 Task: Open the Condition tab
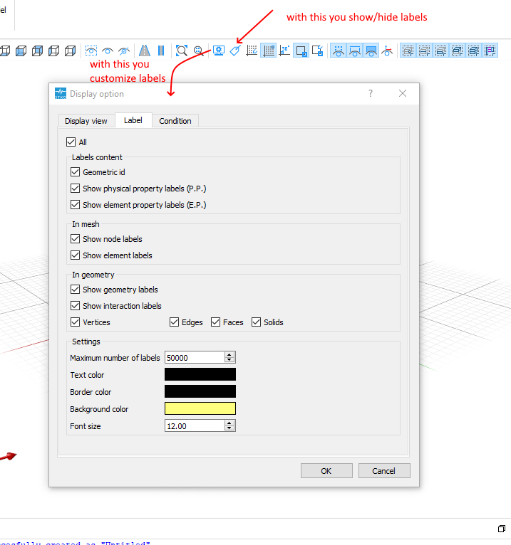(175, 121)
